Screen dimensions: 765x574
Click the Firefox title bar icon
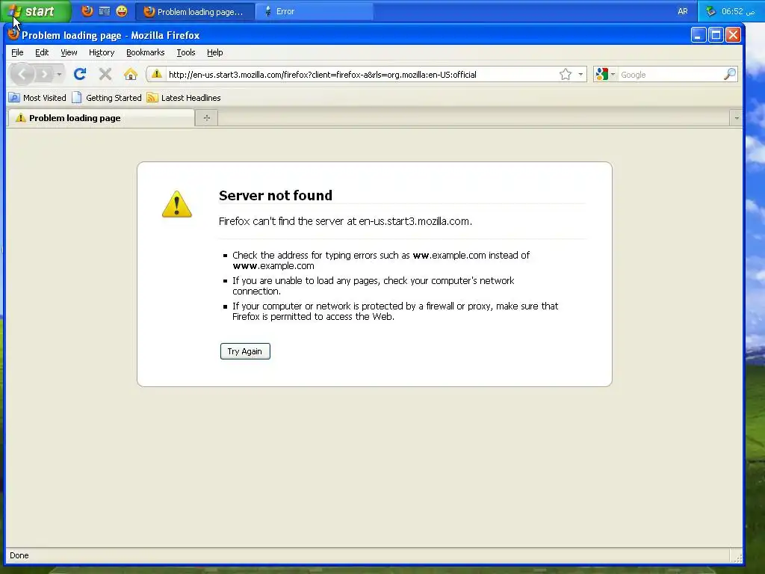tap(13, 34)
